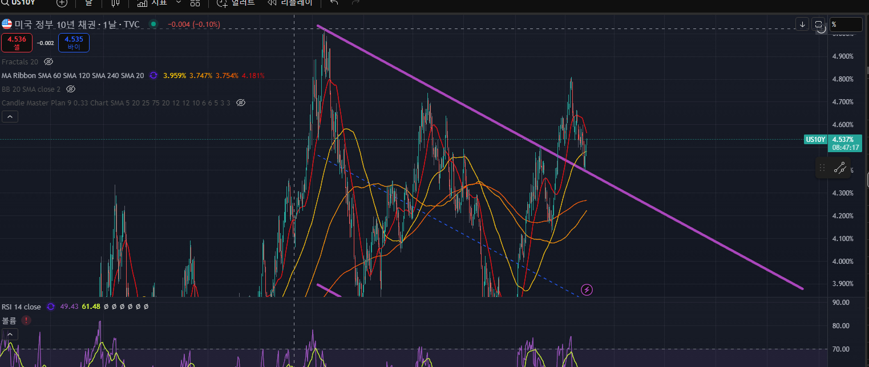Click the undo arrow in toolbar
This screenshot has width=869, height=367.
[x=334, y=3]
